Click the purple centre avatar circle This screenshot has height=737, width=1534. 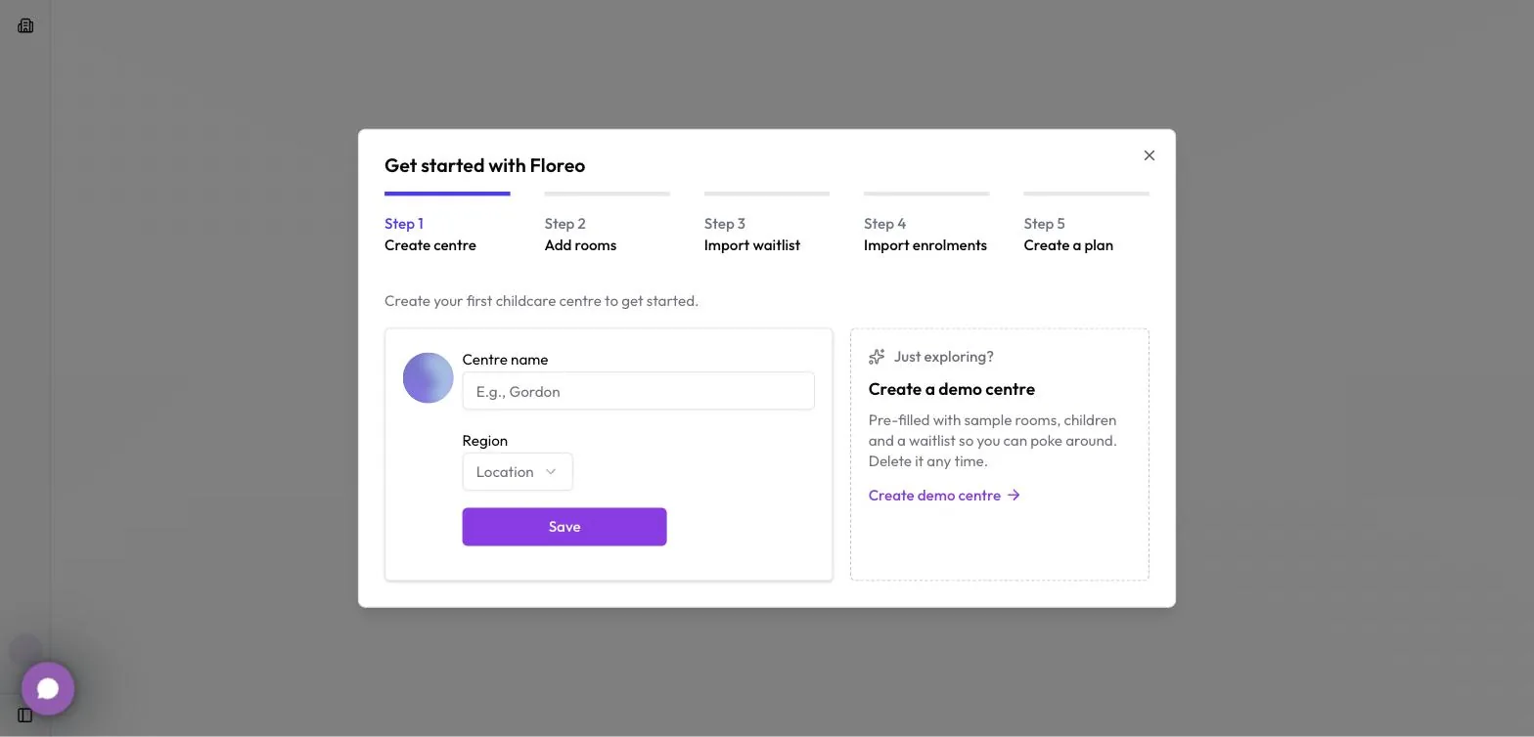pyautogui.click(x=429, y=378)
